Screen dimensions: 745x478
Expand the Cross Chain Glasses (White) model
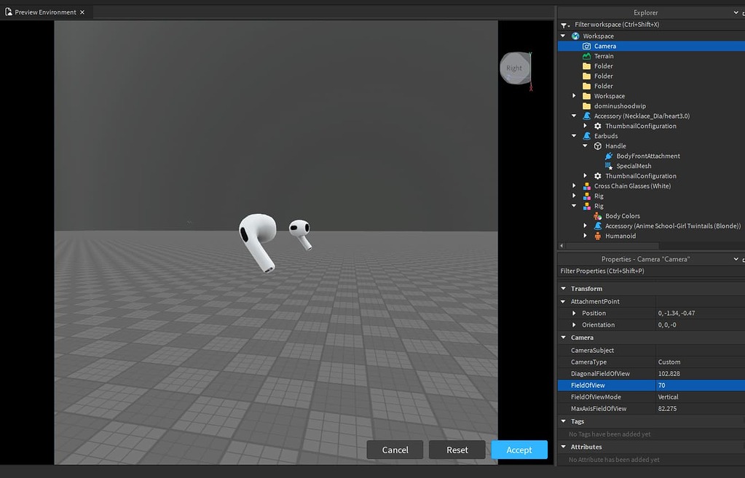point(574,186)
